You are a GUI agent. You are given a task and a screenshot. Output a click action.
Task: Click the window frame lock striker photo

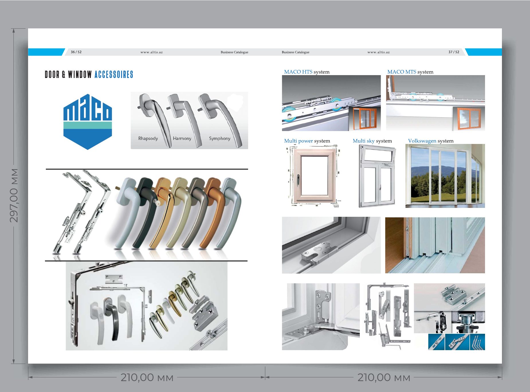point(331,245)
